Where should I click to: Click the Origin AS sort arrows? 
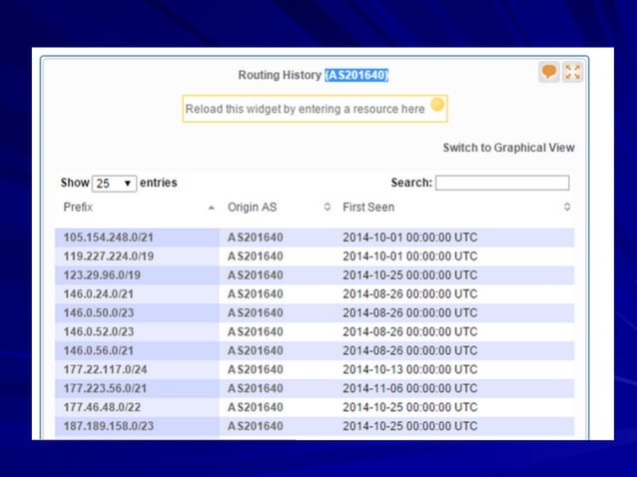click(x=326, y=208)
